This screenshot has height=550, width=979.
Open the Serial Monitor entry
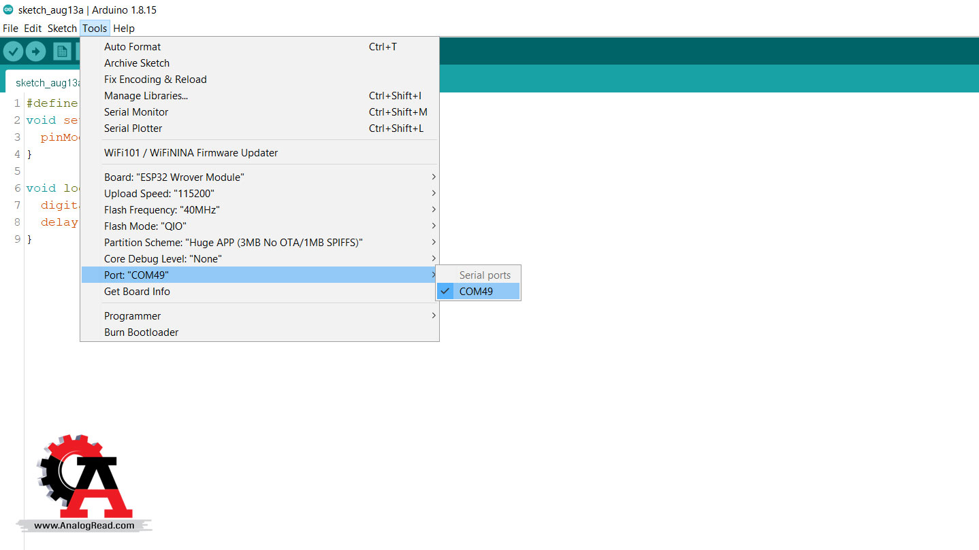coord(259,112)
